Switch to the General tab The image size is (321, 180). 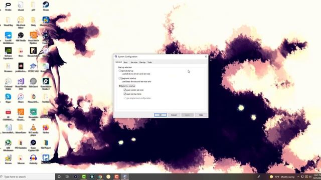tap(118, 62)
